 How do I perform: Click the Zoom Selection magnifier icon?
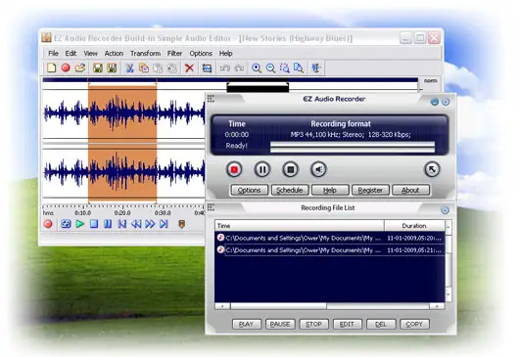(285, 67)
